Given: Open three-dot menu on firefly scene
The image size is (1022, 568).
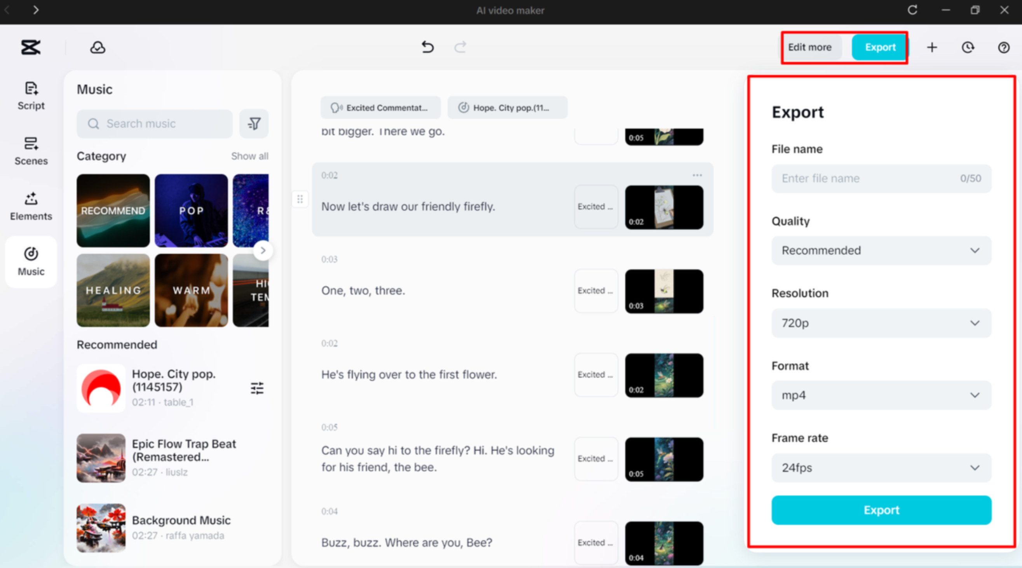Looking at the screenshot, I should point(697,175).
